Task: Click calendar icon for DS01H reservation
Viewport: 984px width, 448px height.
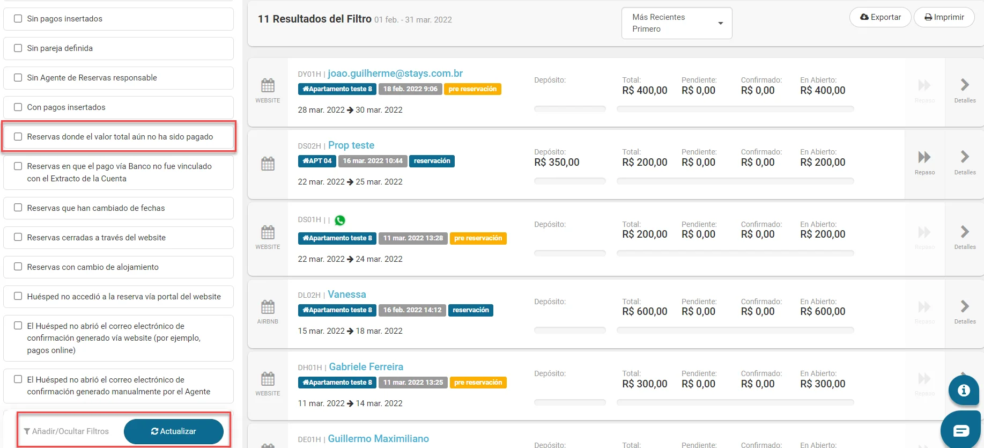Action: (x=268, y=232)
